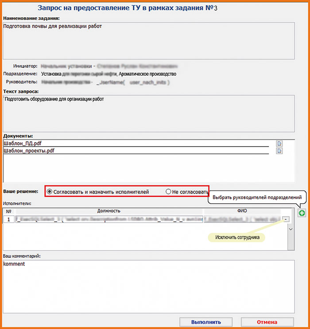The width and height of the screenshot is (310, 329).
Task: Click the № column header
Action: (9, 211)
